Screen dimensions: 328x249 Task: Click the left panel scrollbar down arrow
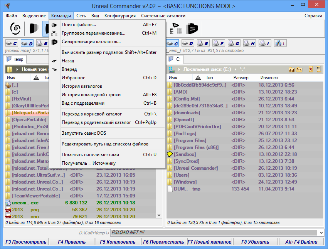coord(159,215)
